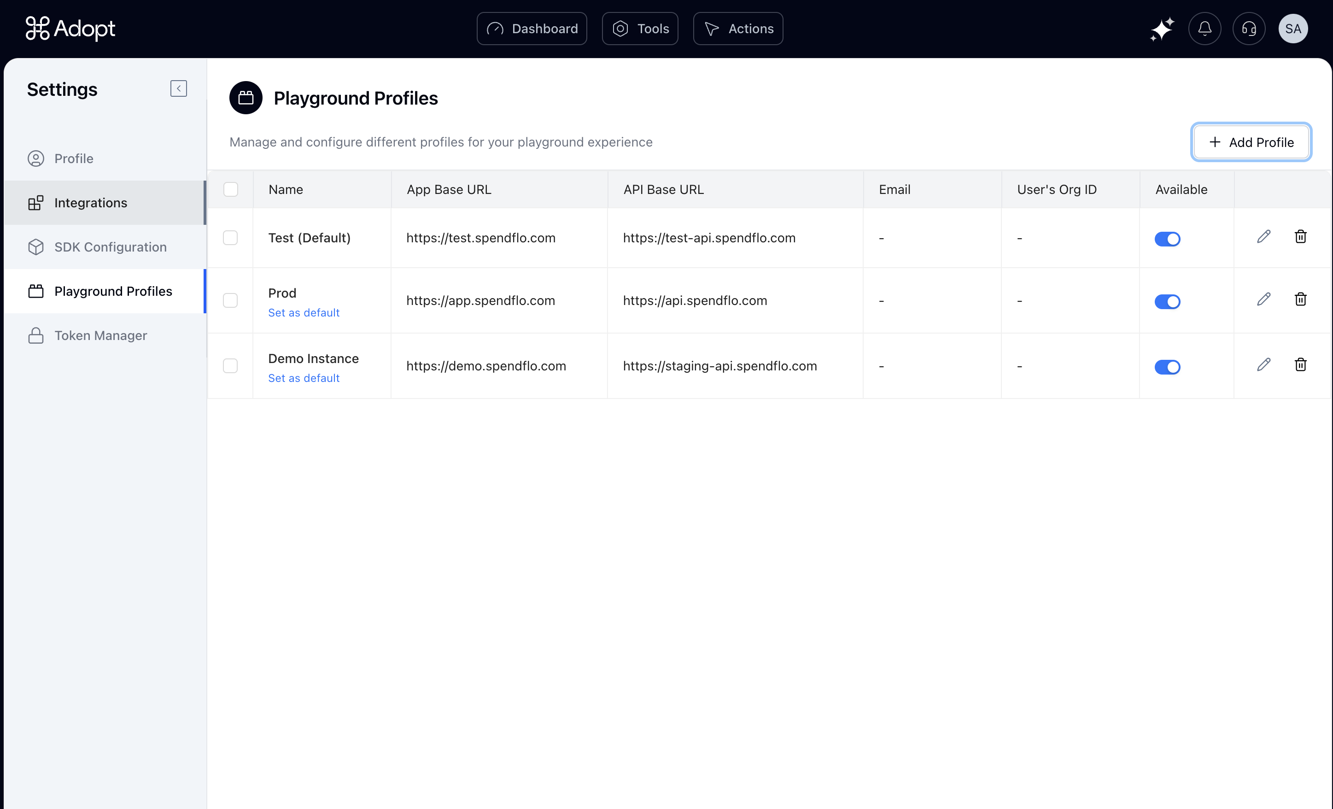Open the notifications bell icon
The image size is (1333, 809).
(1204, 29)
